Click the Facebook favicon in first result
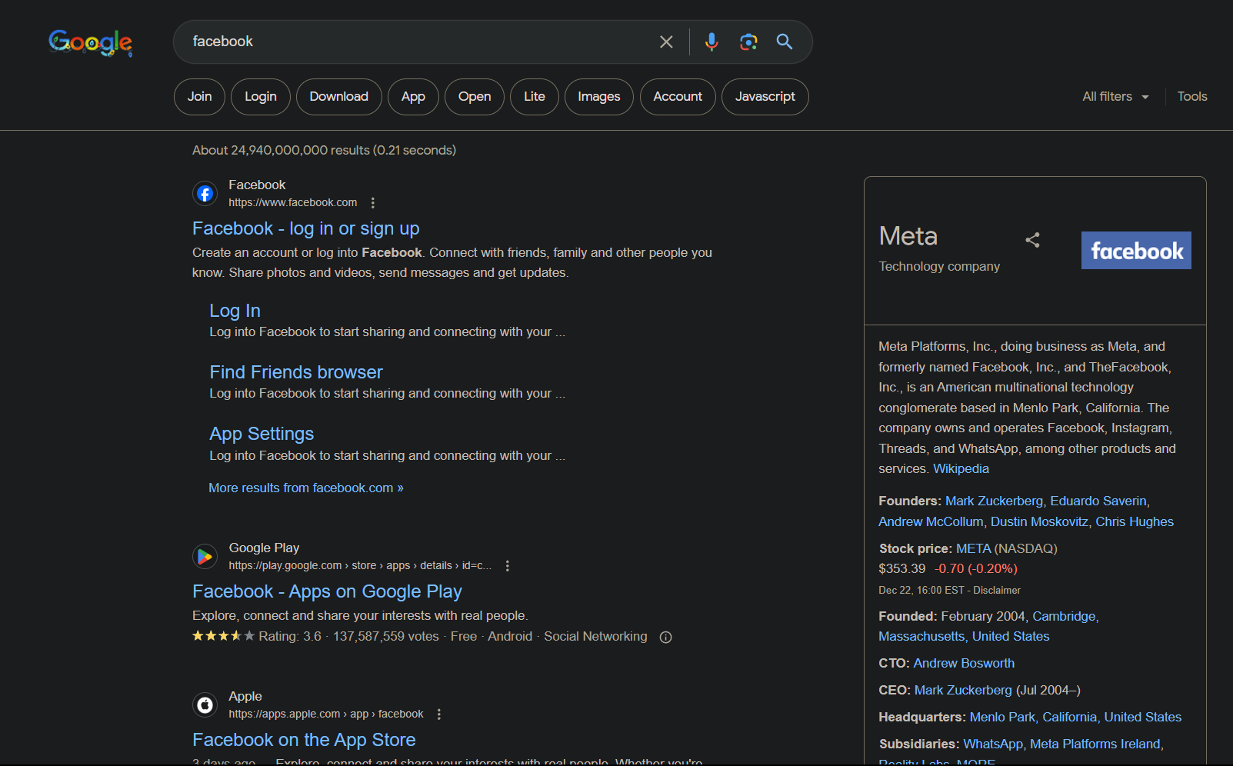1233x766 pixels. click(205, 193)
